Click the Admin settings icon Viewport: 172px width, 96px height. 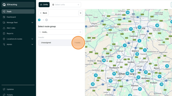[x=4, y=44]
